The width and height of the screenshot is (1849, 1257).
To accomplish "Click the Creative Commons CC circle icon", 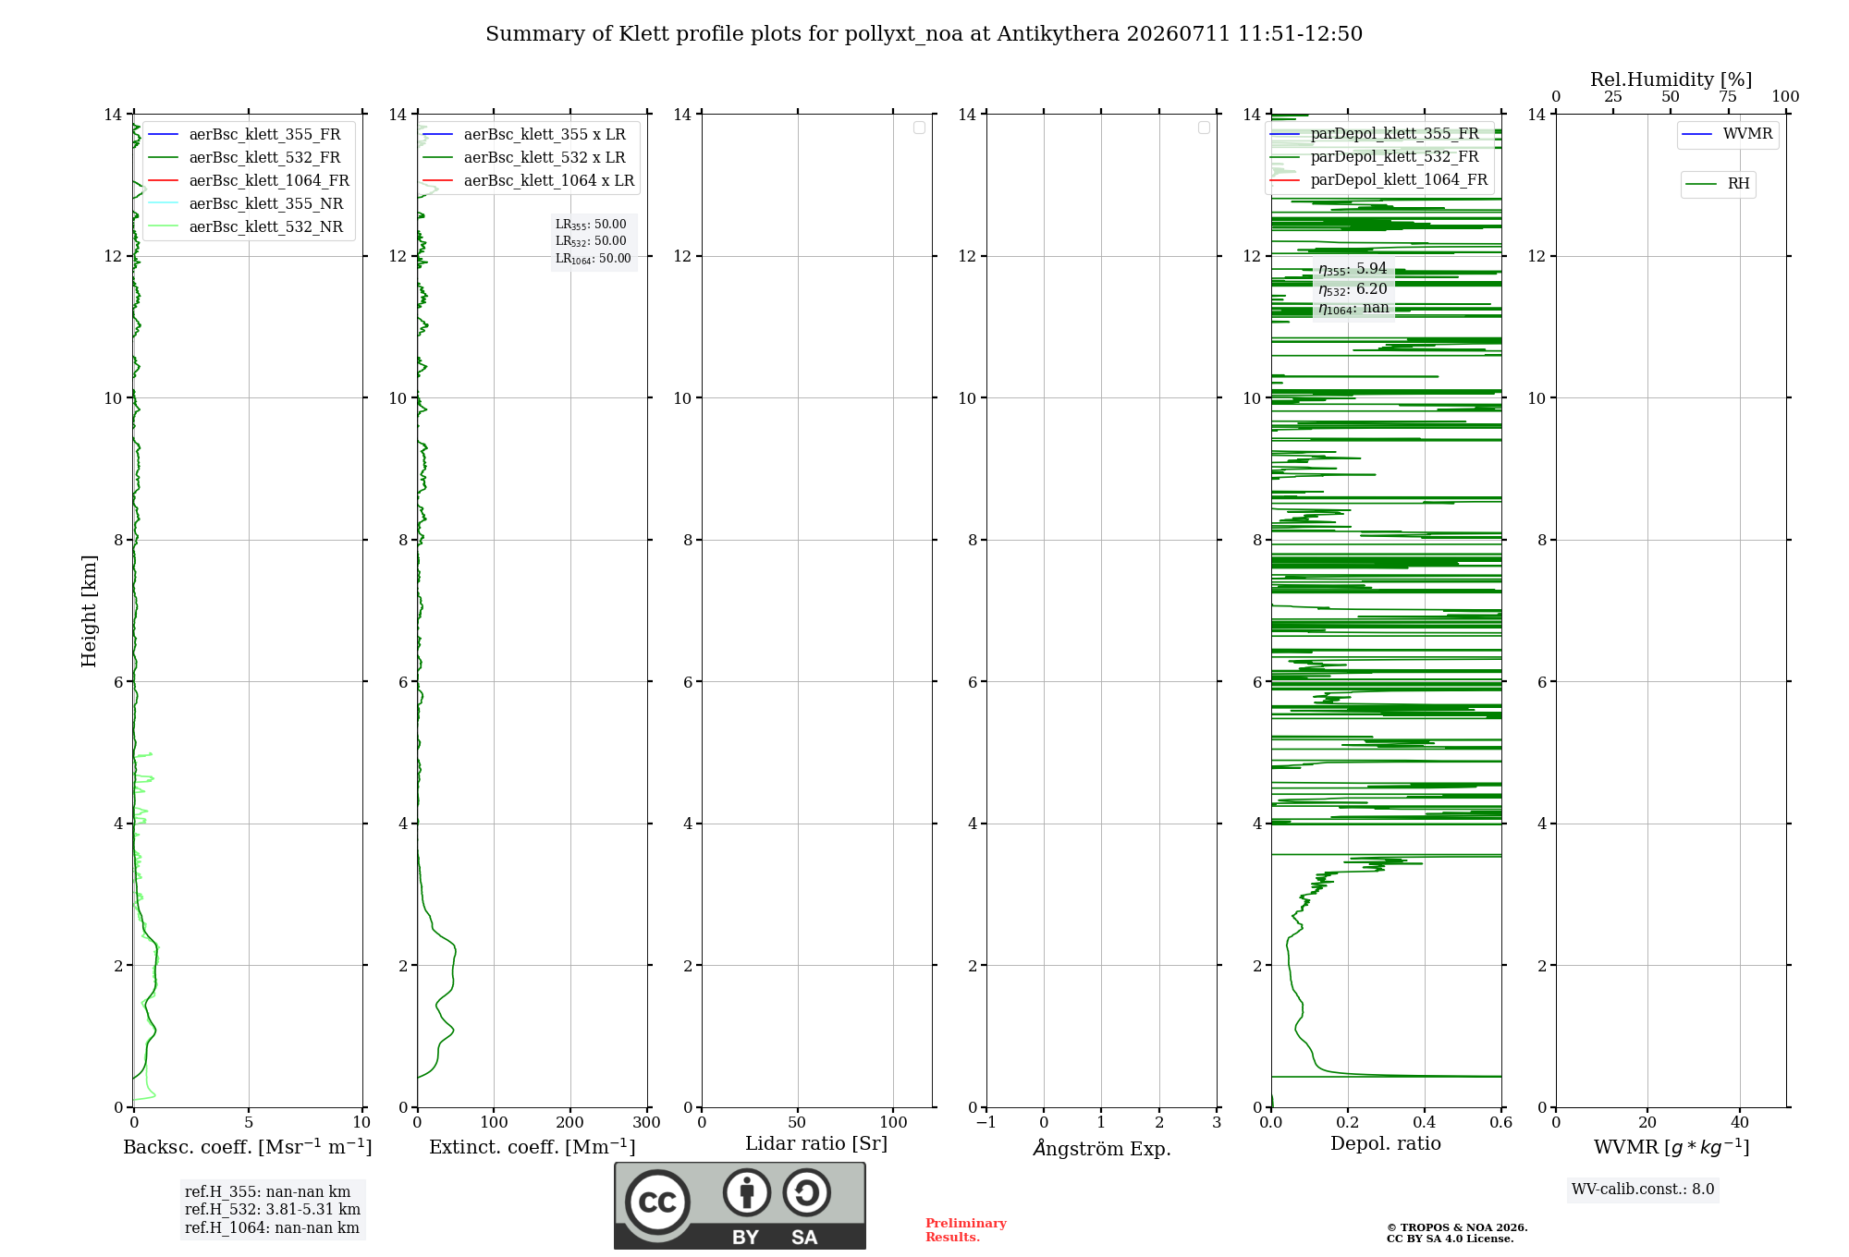I will pyautogui.click(x=657, y=1202).
